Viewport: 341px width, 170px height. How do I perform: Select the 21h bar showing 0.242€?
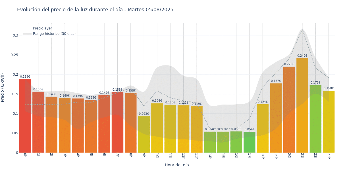[x=302, y=105]
